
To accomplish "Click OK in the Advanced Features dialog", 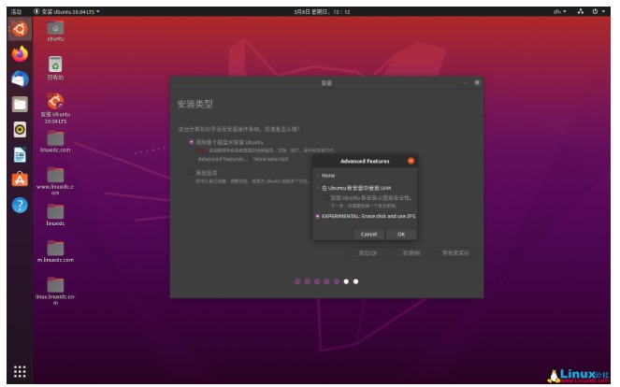I will 401,234.
